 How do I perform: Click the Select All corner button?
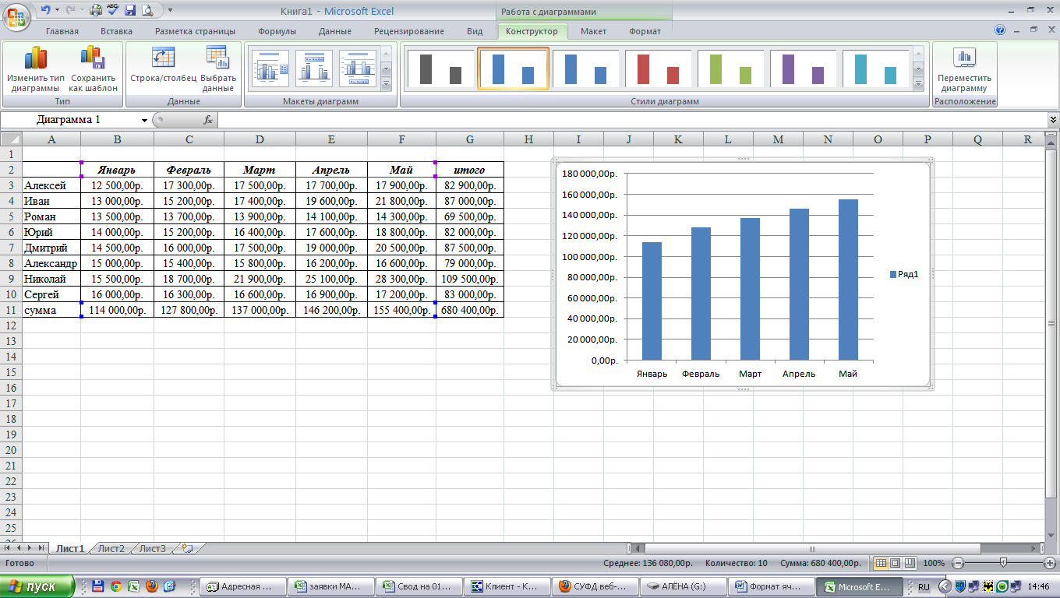[x=11, y=139]
